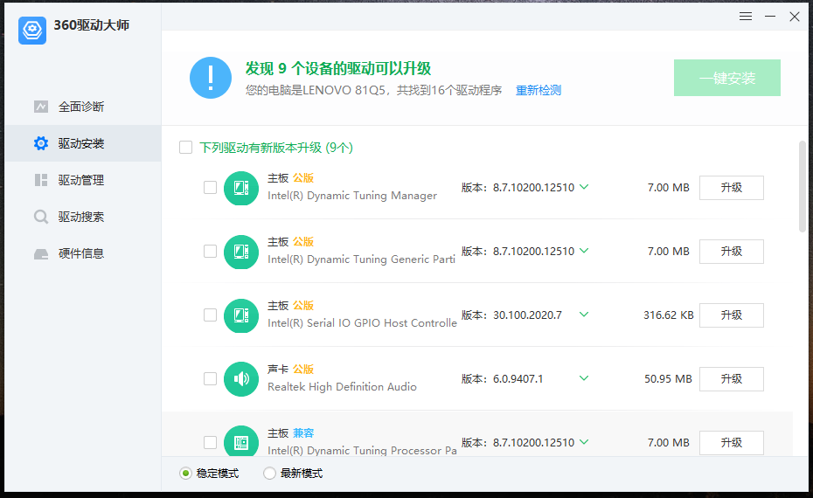Switch to the 驱动安装 section

[x=83, y=143]
